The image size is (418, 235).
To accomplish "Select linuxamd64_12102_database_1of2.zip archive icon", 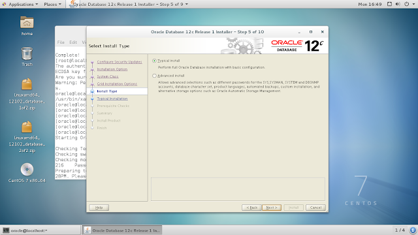I will [x=27, y=84].
